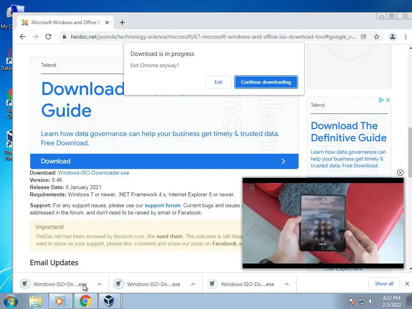
Task: Open the support forum link
Action: (163, 206)
